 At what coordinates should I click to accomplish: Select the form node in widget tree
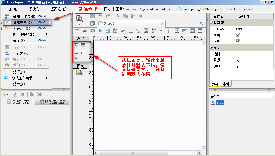220,103
